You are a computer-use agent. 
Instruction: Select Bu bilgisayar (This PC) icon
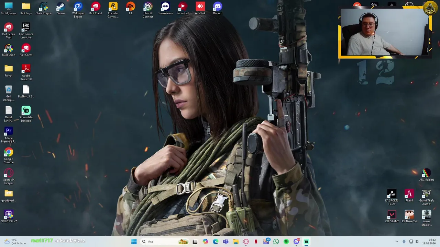(9, 9)
